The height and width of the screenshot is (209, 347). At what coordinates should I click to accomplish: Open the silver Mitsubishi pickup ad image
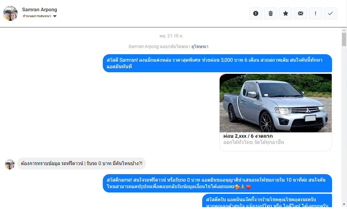[x=276, y=103]
